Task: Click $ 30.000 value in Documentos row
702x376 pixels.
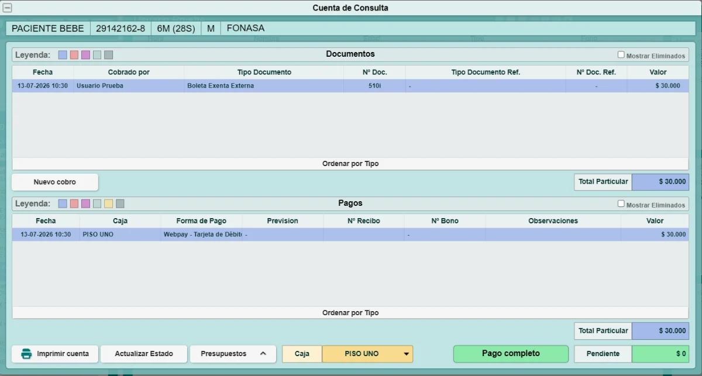Action: 658,86
